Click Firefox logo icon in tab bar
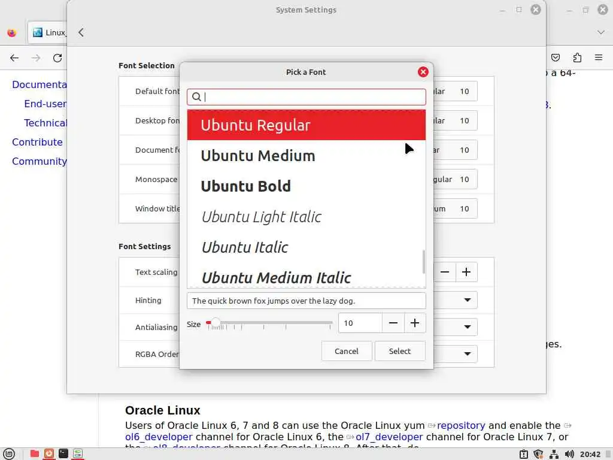The width and height of the screenshot is (613, 460). tap(12, 33)
